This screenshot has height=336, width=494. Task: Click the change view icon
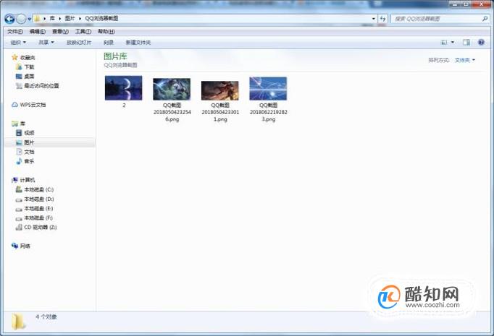click(x=444, y=43)
